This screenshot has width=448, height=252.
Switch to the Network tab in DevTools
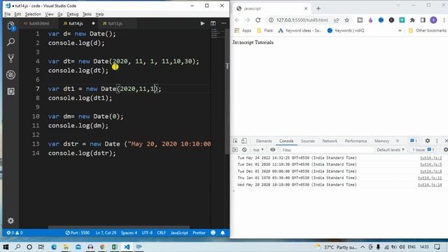pos(330,141)
